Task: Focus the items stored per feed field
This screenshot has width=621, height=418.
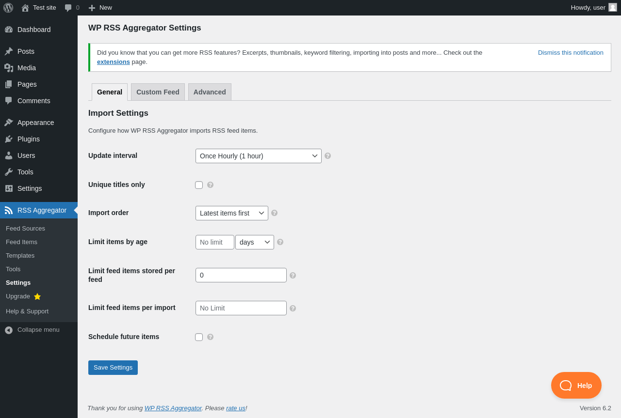Action: pos(241,275)
